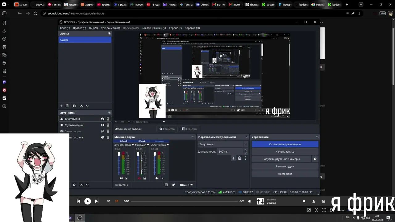Image resolution: width=395 pixels, height=222 pixels.
Task: Decrease transition duration with down arrow
Action: (246, 153)
